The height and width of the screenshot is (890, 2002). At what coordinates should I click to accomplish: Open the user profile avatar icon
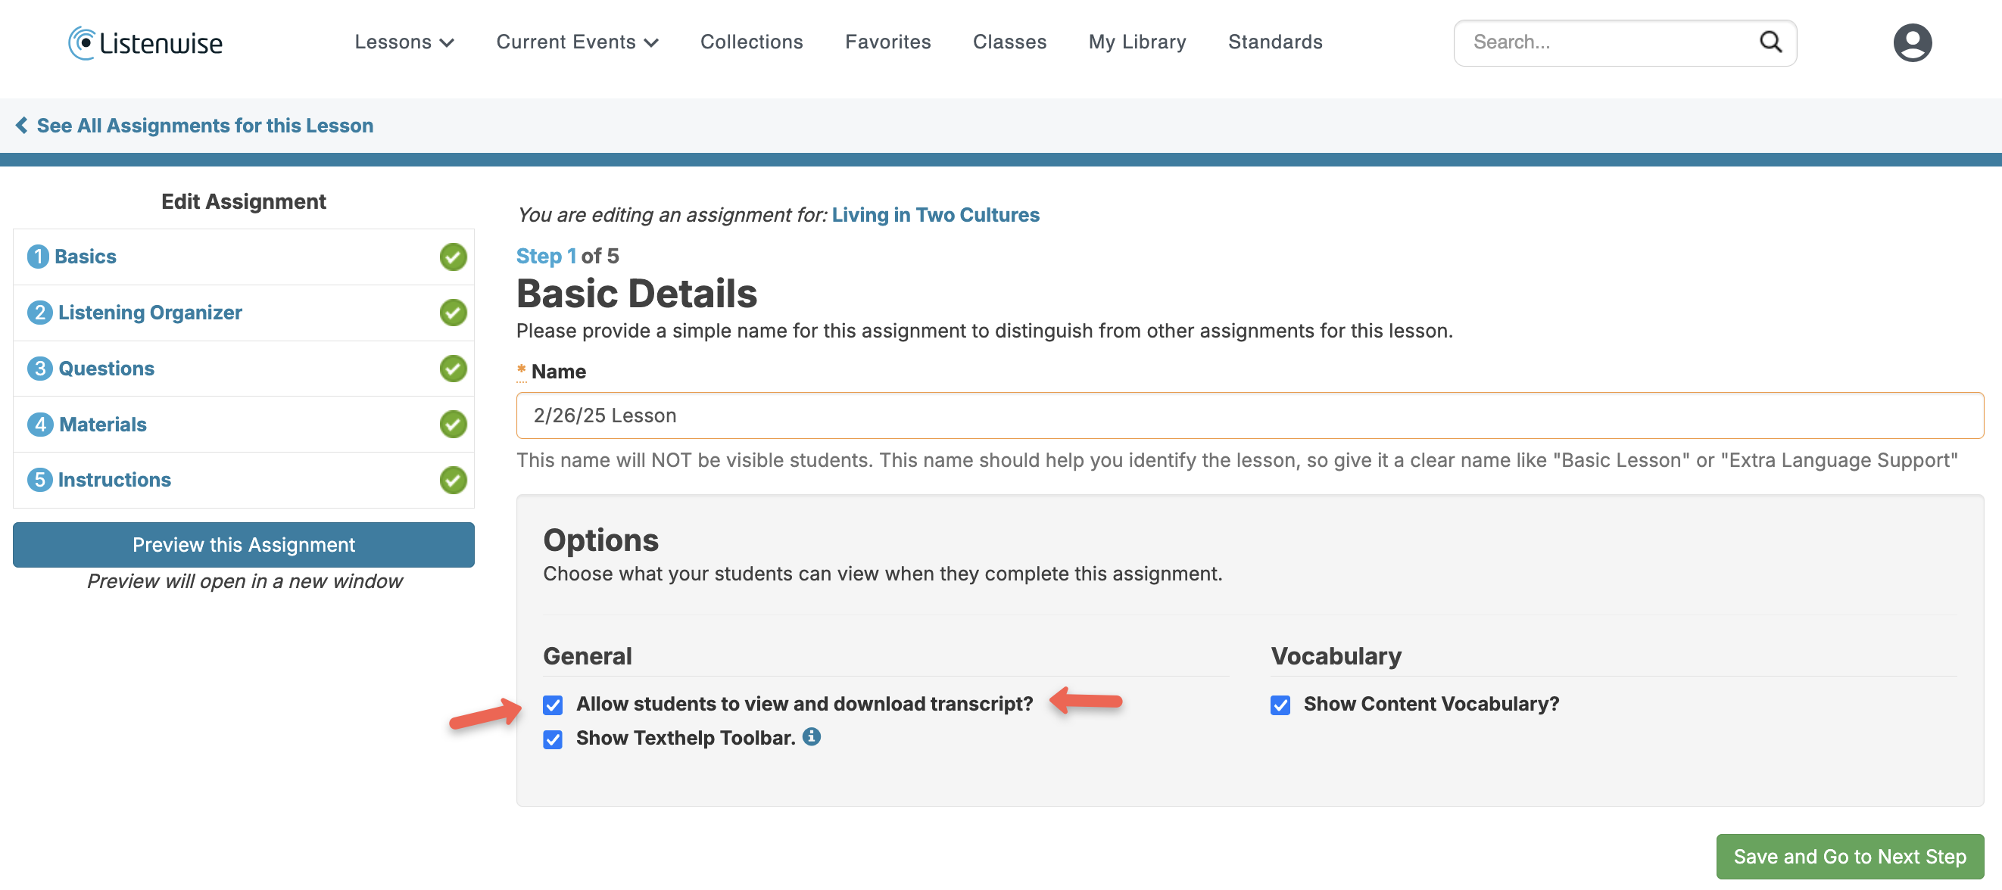(x=1912, y=42)
